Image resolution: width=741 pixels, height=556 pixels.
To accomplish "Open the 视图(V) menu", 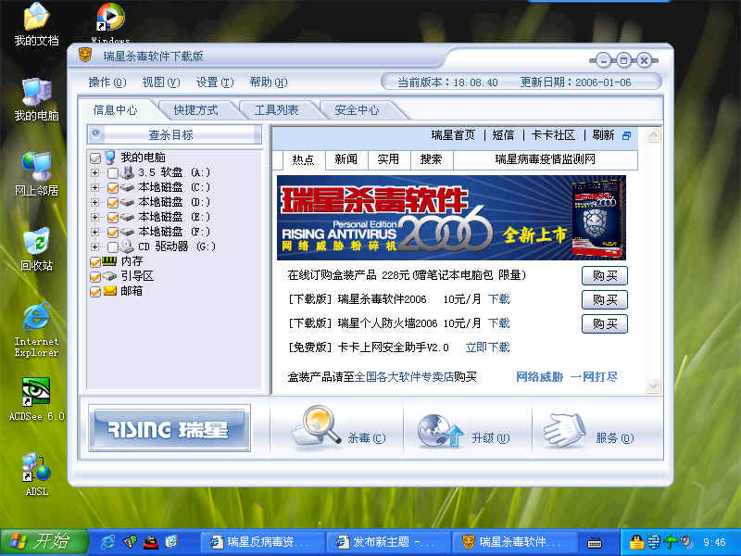I will [160, 82].
